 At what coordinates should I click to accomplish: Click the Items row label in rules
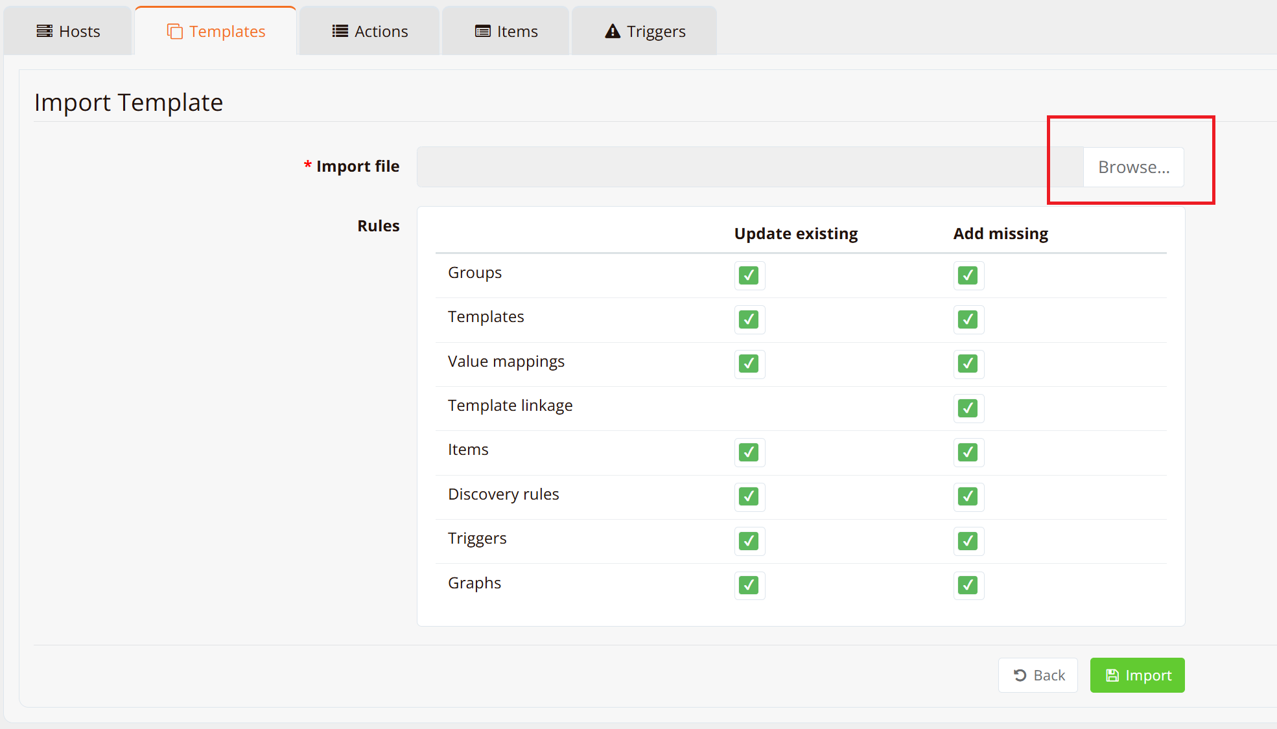click(468, 450)
